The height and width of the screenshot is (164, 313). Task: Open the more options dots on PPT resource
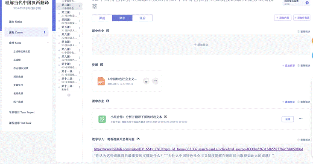155,81
